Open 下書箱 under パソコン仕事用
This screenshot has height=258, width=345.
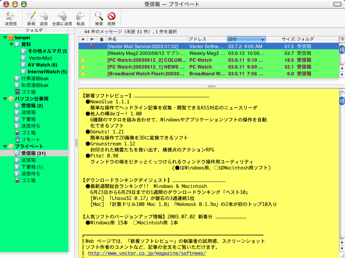(x=25, y=119)
